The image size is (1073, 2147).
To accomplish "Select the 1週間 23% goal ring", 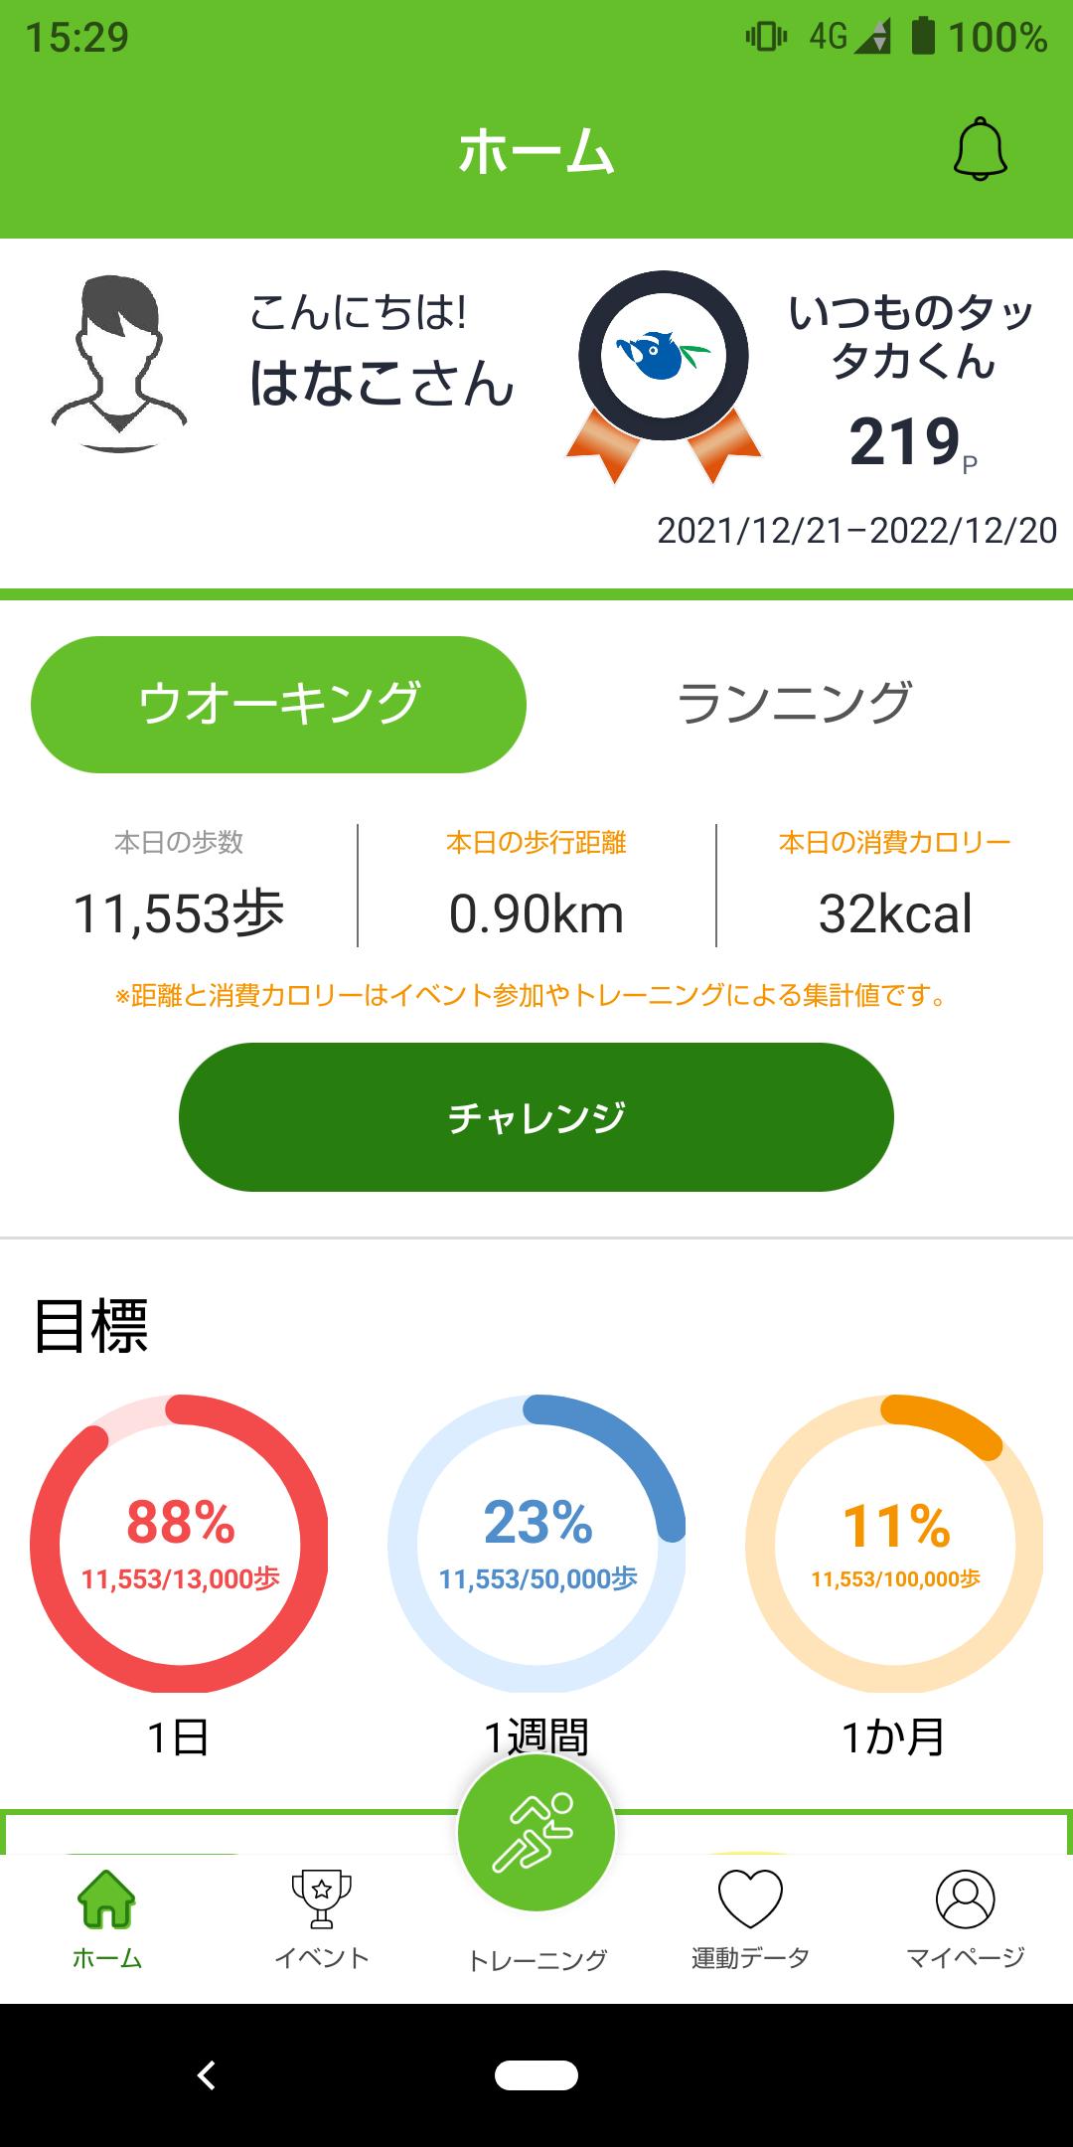I will 536,1544.
